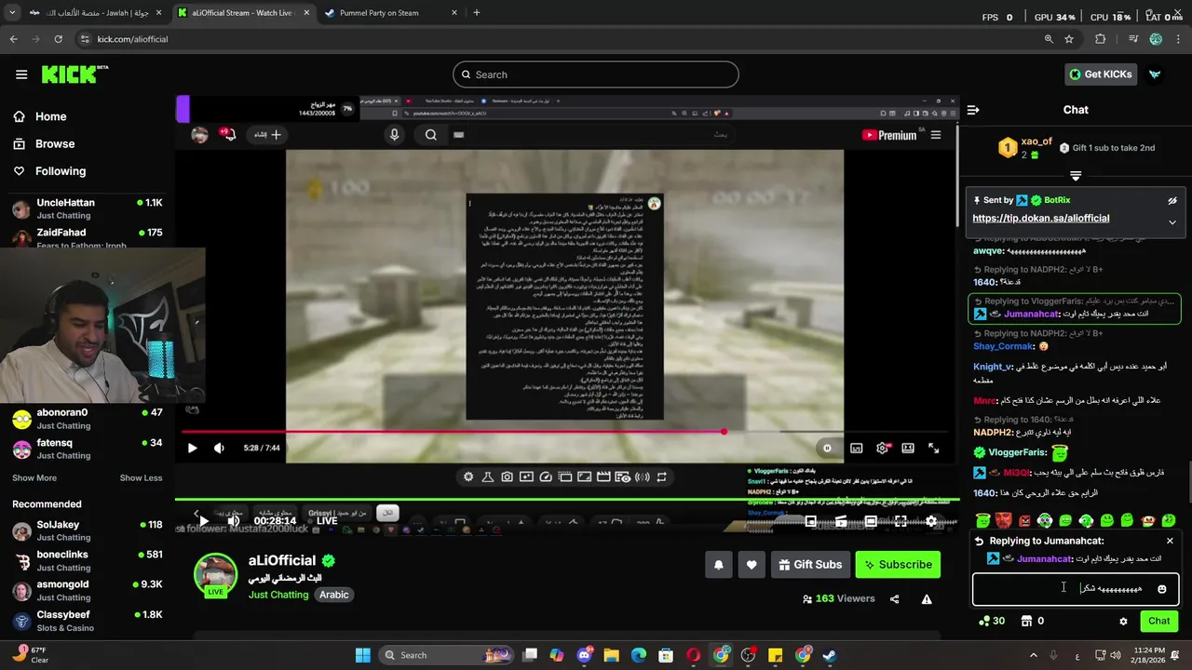
Task: Open the tip.dokan.sa/aliofficial link
Action: coord(1040,218)
